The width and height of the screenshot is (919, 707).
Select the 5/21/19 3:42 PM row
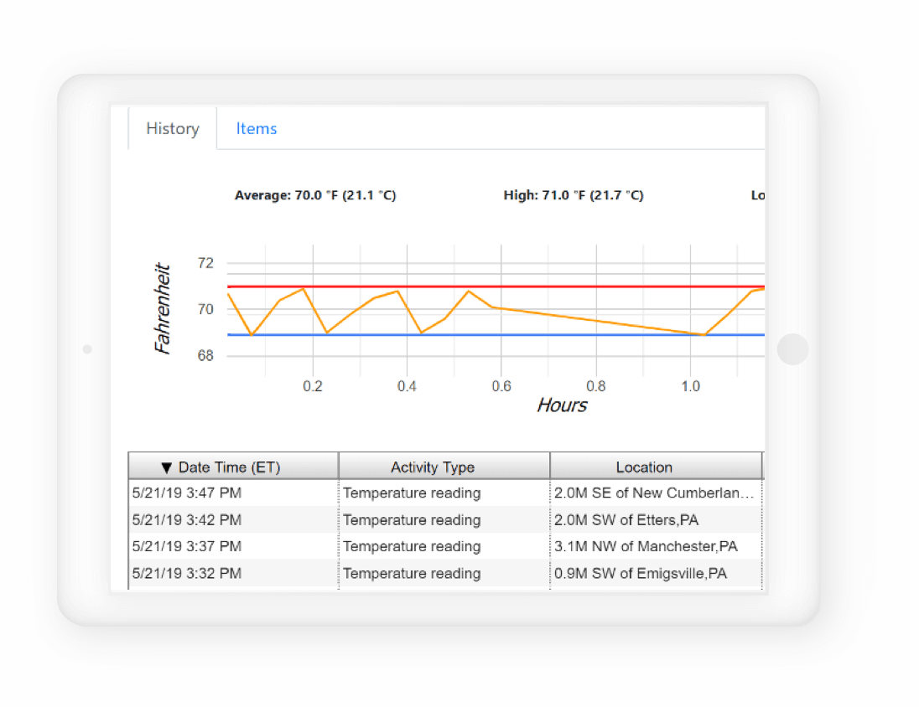(445, 519)
